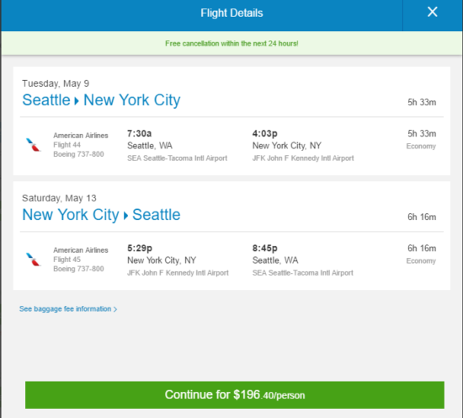Click Tuesday, May 9 date label
Viewport: 463px width, 418px height.
click(x=56, y=83)
